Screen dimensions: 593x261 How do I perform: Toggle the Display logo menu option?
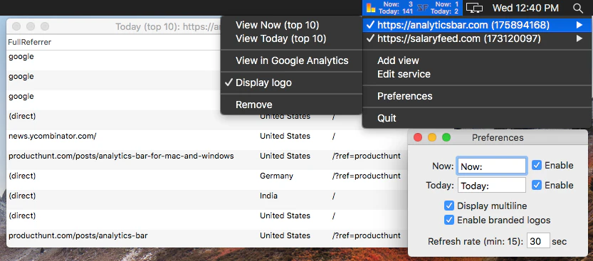[x=263, y=82]
